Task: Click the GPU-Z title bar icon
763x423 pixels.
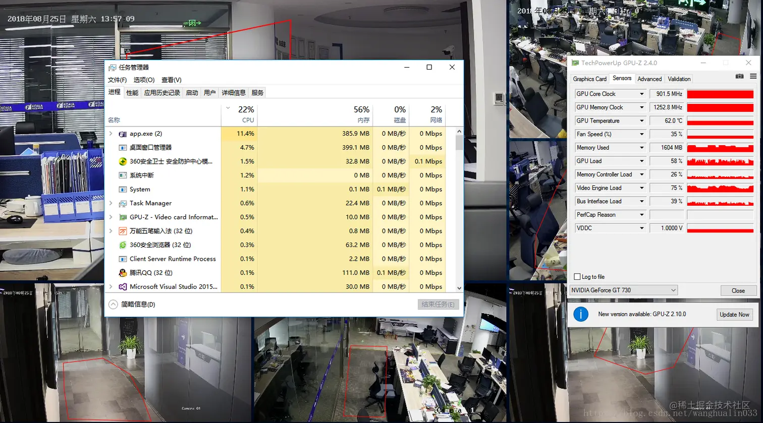Action: coord(574,63)
